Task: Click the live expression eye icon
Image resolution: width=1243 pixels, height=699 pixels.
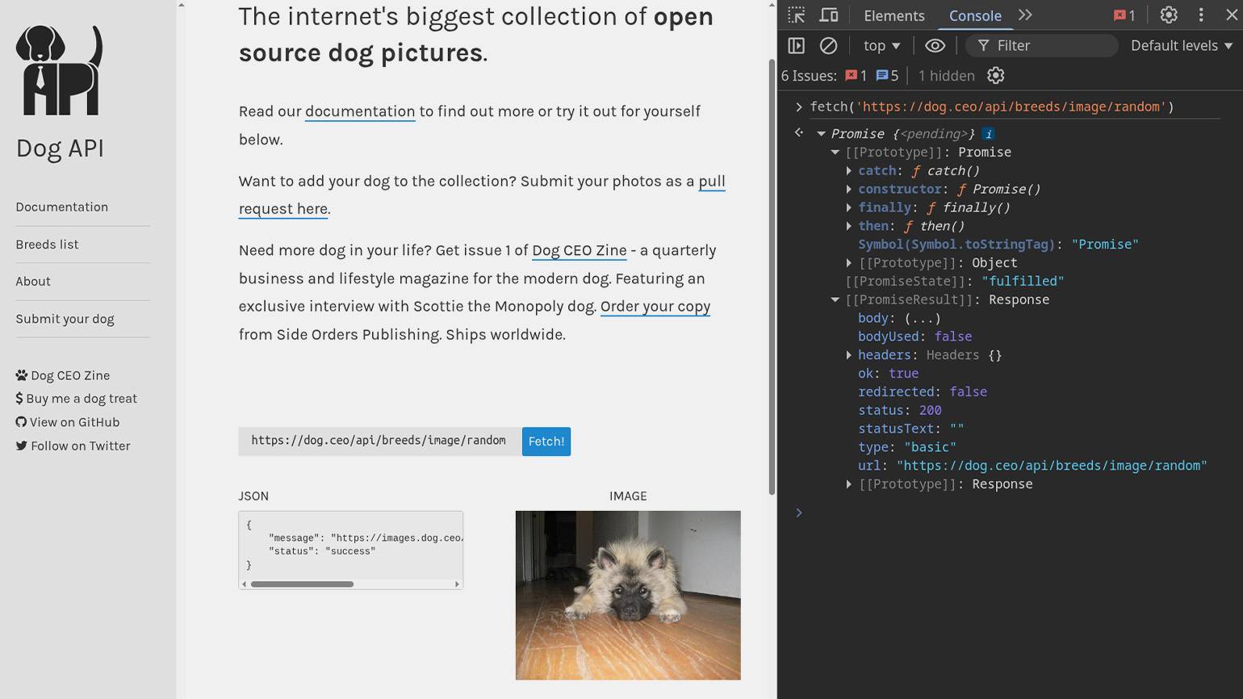Action: [x=935, y=46]
